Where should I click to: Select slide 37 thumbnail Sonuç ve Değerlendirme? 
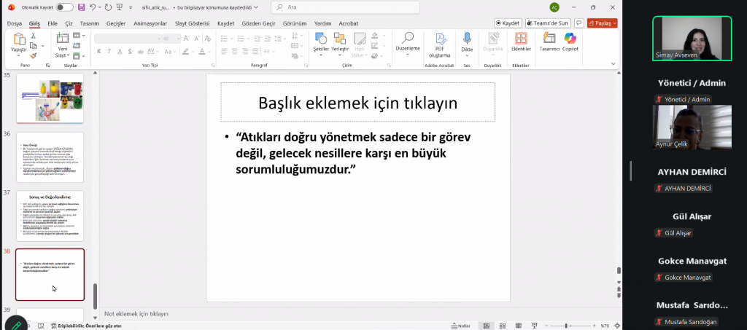click(x=50, y=216)
